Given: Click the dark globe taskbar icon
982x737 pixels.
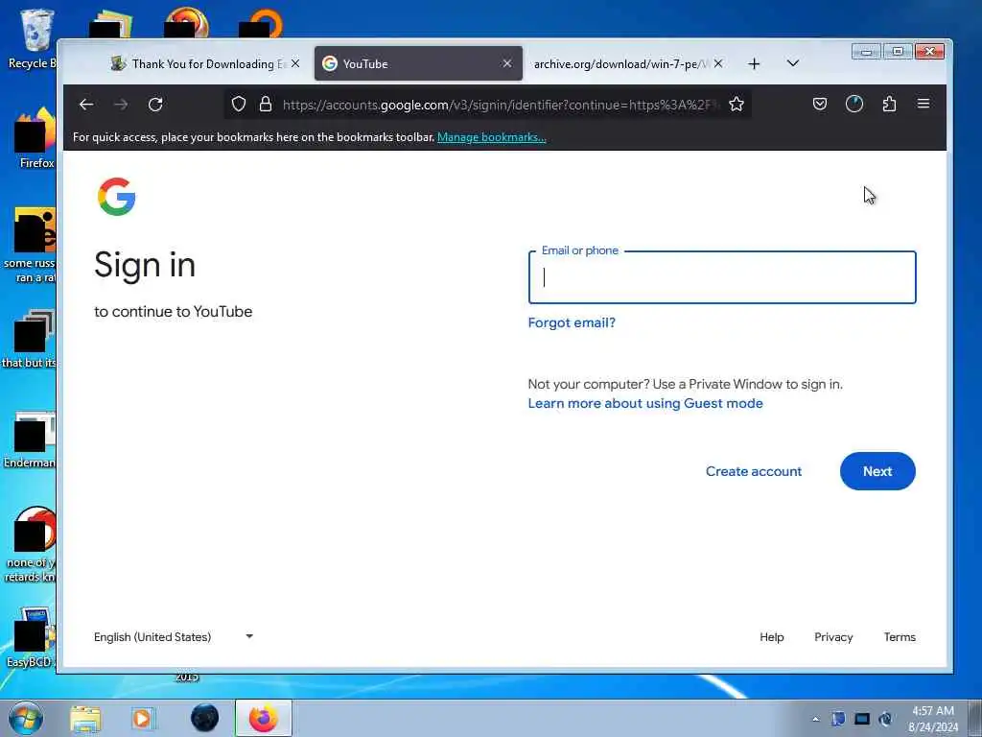Looking at the screenshot, I should [x=205, y=718].
